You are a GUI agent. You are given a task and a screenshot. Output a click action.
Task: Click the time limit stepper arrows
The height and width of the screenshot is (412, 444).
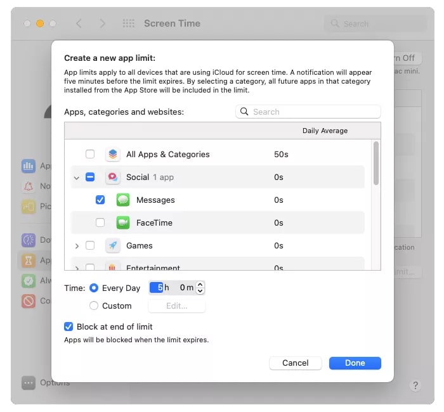200,288
